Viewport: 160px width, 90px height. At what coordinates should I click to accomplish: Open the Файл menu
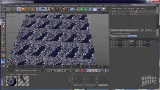tap(3, 5)
